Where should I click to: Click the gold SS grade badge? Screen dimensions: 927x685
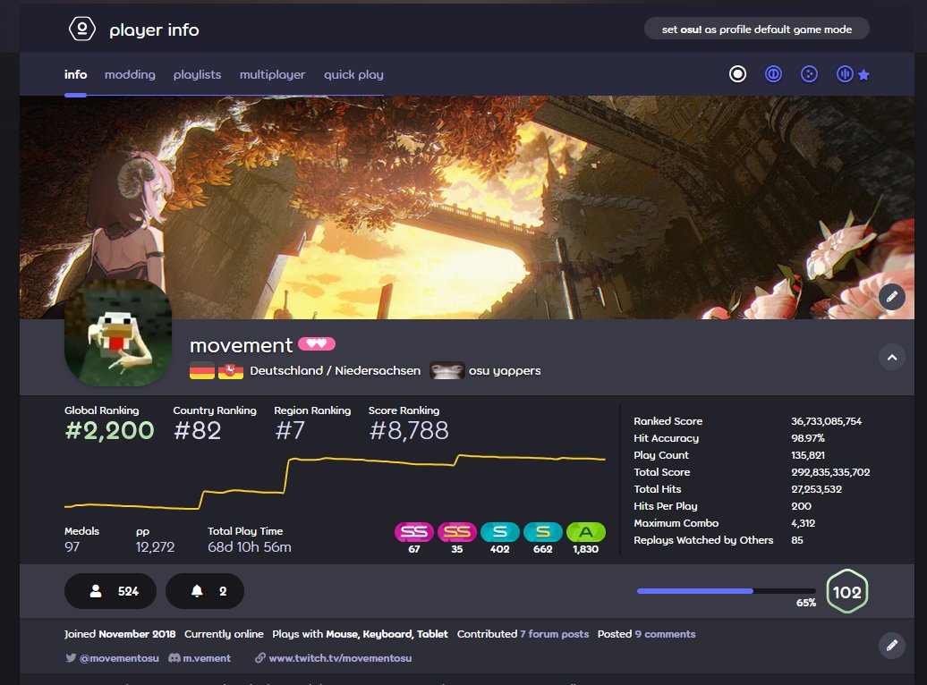click(457, 532)
